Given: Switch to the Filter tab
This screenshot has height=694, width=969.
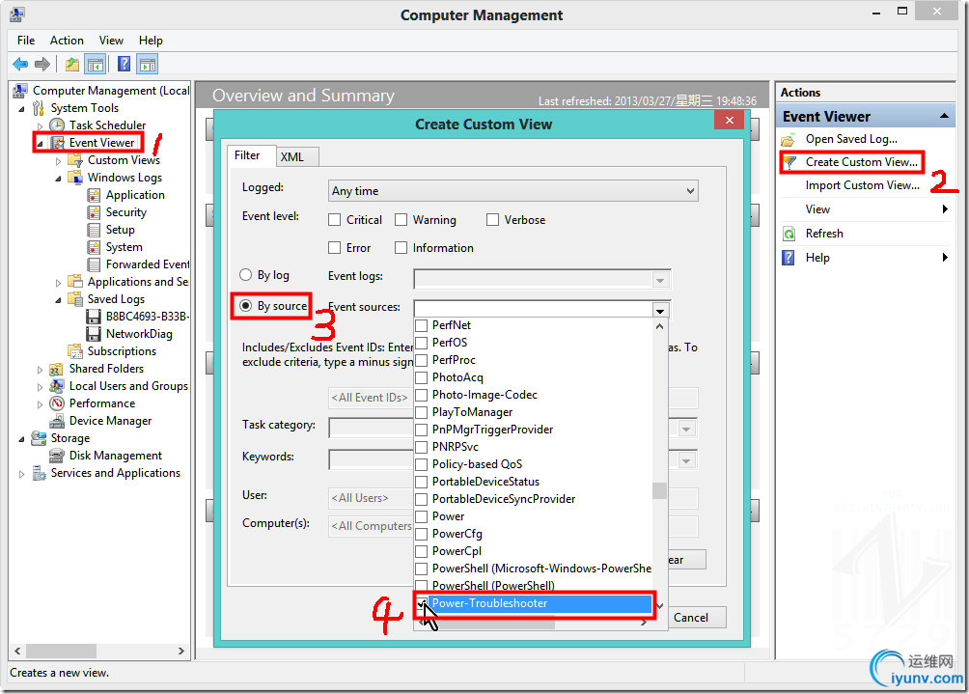Looking at the screenshot, I should [247, 155].
